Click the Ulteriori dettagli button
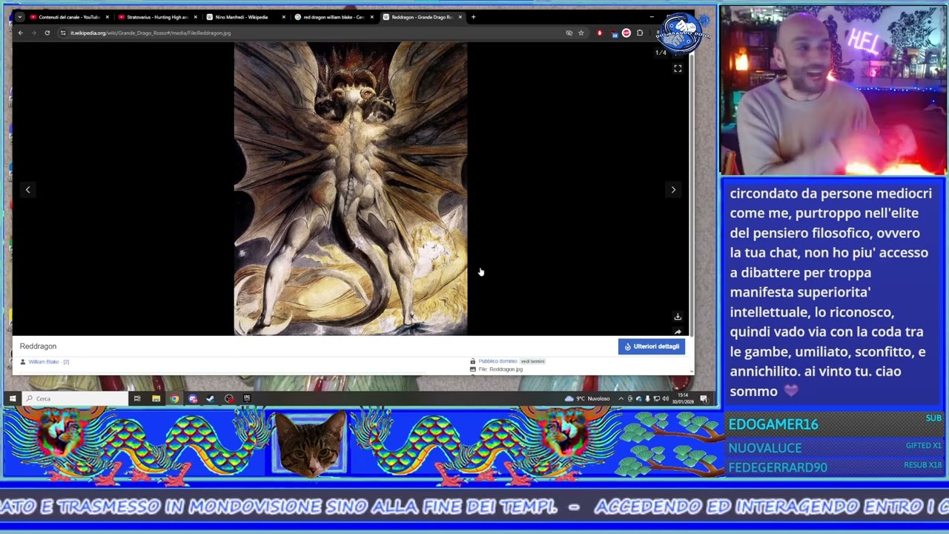Screen dimensions: 949x534 [652, 346]
